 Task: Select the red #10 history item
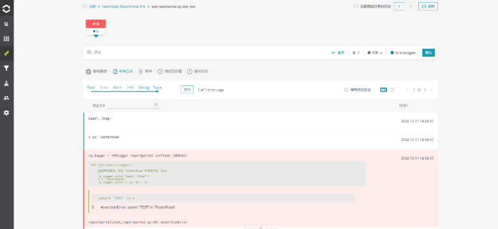click(x=95, y=24)
